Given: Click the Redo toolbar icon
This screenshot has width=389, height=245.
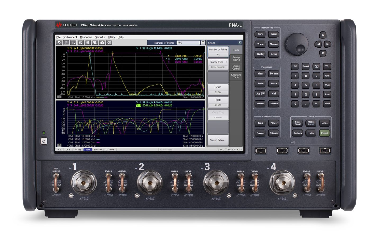Looking at the screenshot, I should pyautogui.click(x=66, y=43).
